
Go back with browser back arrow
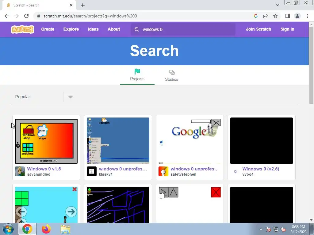7,16
